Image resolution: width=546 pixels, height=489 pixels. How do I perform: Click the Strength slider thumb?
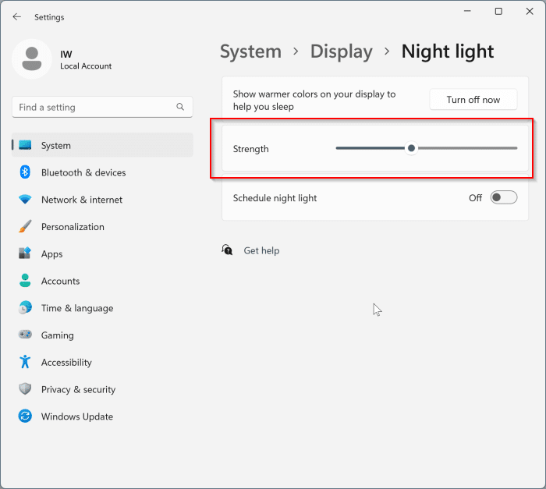coord(411,148)
